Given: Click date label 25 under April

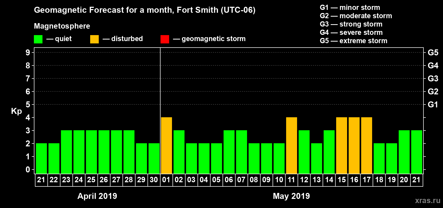Looking at the screenshot, I should click(91, 180).
